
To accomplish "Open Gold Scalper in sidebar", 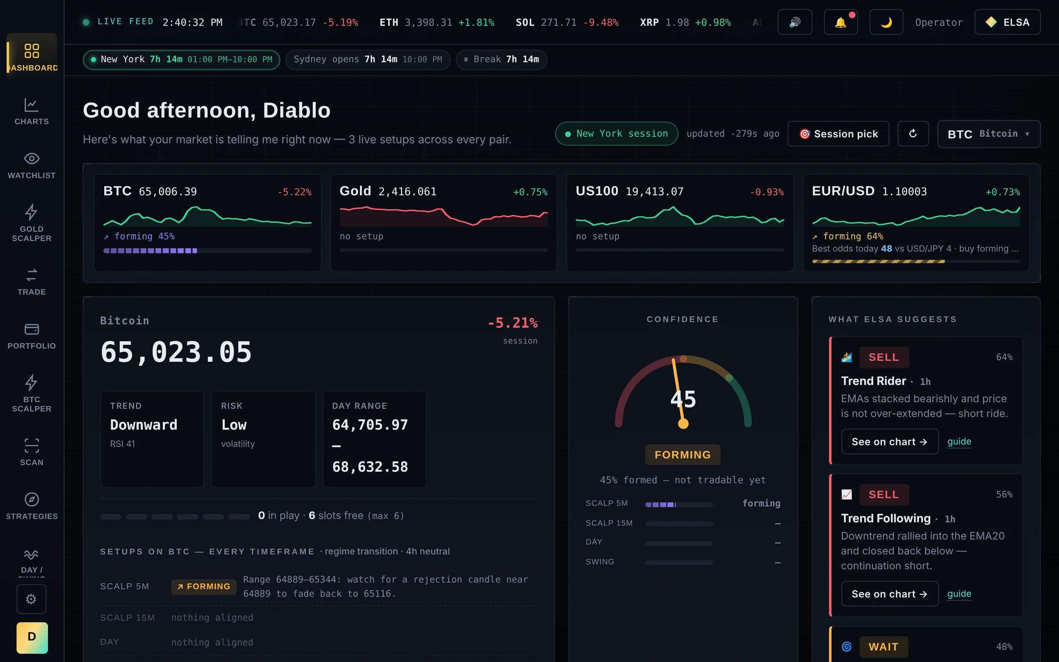I will point(31,223).
